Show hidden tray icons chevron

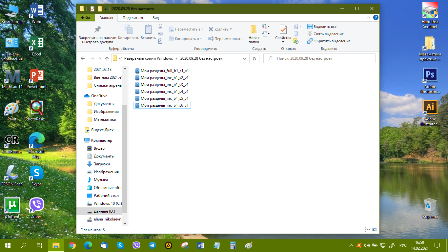click(351, 245)
